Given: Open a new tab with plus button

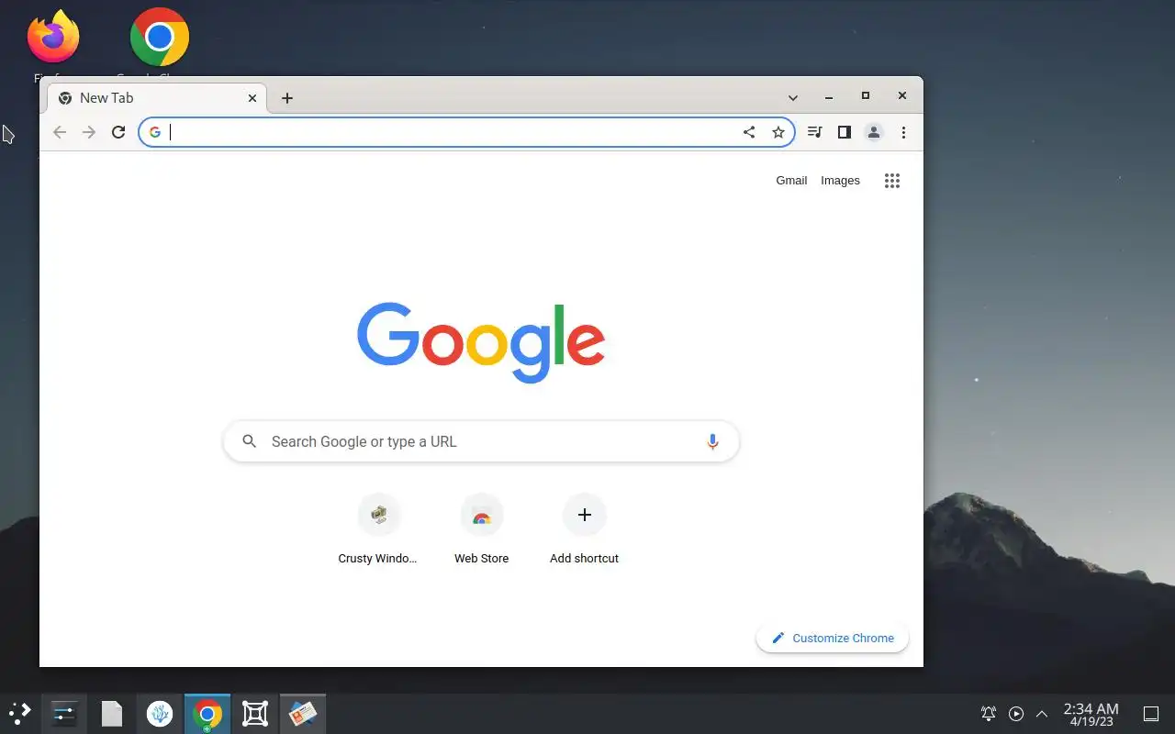Looking at the screenshot, I should tap(287, 98).
